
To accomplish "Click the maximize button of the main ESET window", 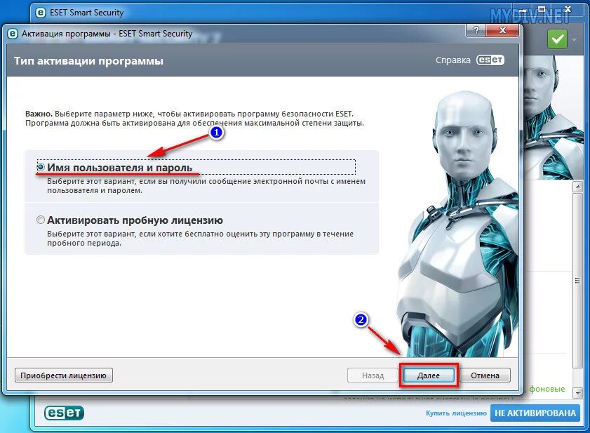I will tap(542, 9).
